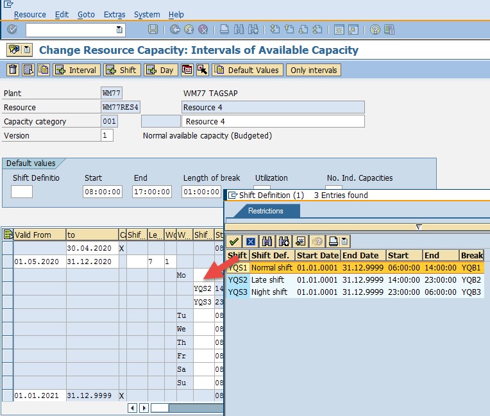Click the Print icon in the popup toolbar
The height and width of the screenshot is (416, 490).
click(334, 242)
